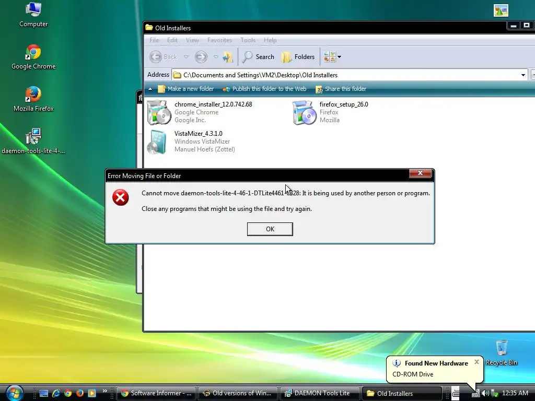
Task: Switch to Software Informer taskbar button
Action: pyautogui.click(x=157, y=393)
